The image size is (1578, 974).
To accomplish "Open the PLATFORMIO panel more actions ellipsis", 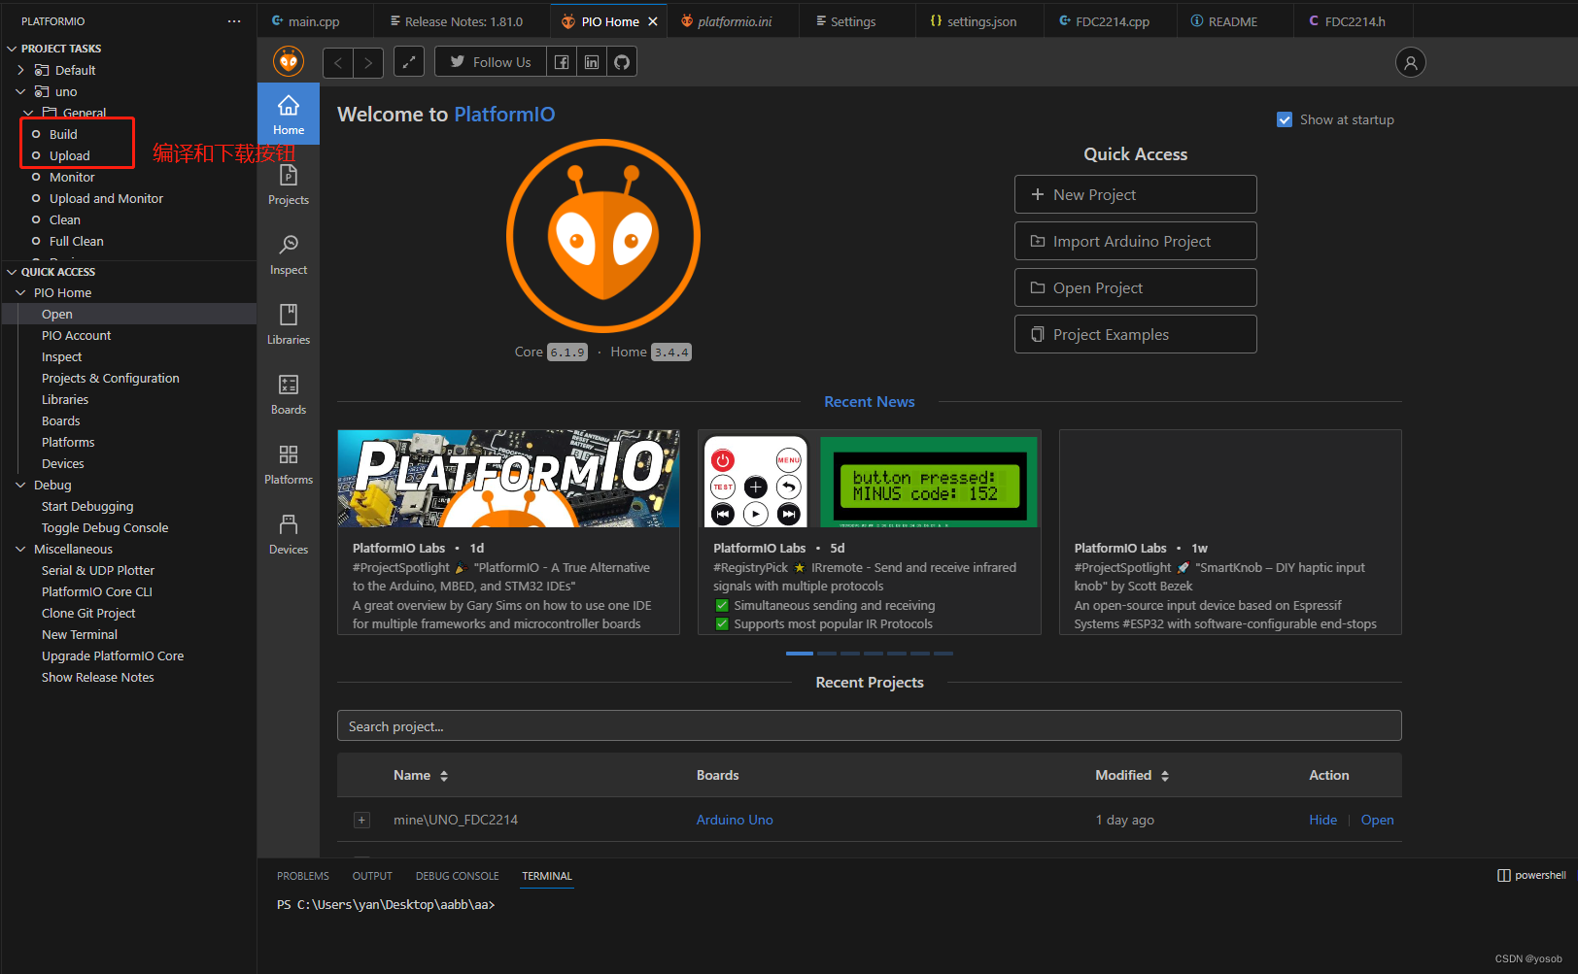I will (x=234, y=21).
